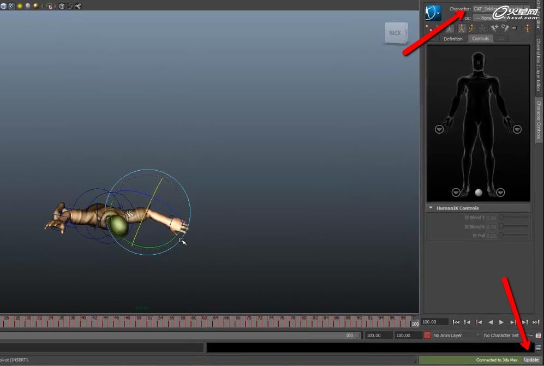This screenshot has height=366, width=544.
Task: Expand the left hand finger controls arrow
Action: (x=517, y=129)
